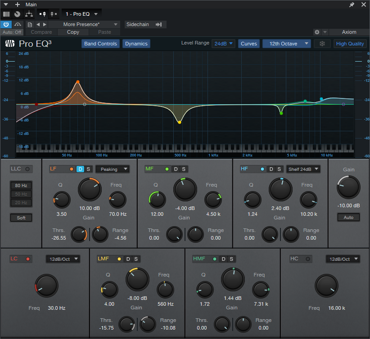This screenshot has width=370, height=339.
Task: Open the preset file icon
Action: [30, 25]
